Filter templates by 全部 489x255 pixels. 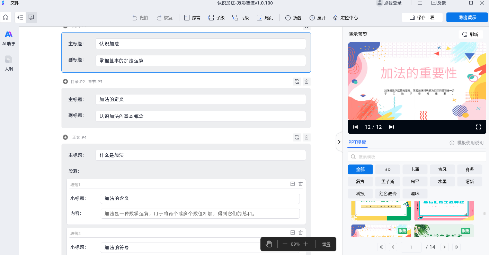[x=360, y=170]
